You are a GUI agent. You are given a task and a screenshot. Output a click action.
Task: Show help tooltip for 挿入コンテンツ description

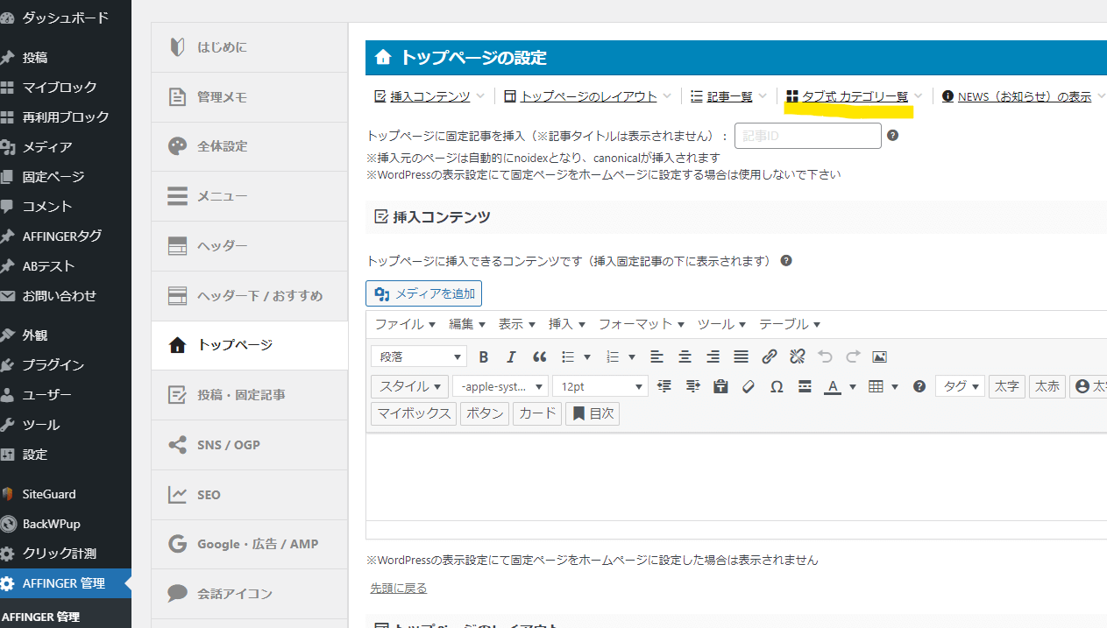pos(786,261)
